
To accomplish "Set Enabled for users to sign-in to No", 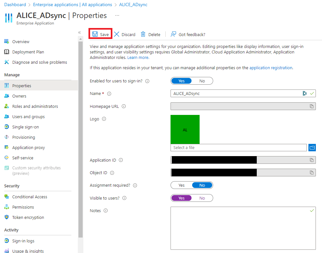I will tap(202, 81).
